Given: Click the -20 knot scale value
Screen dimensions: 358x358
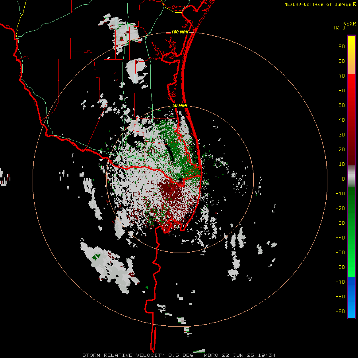Looking at the screenshot, I should coord(340,208).
